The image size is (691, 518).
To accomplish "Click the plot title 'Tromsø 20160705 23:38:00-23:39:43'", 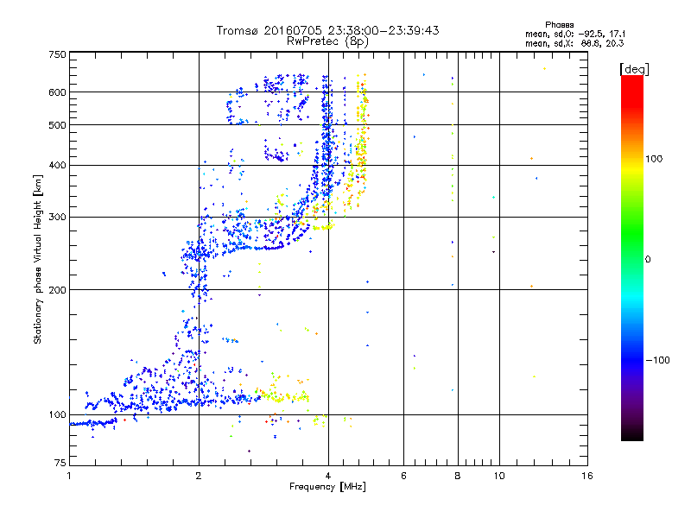I will 328,30.
